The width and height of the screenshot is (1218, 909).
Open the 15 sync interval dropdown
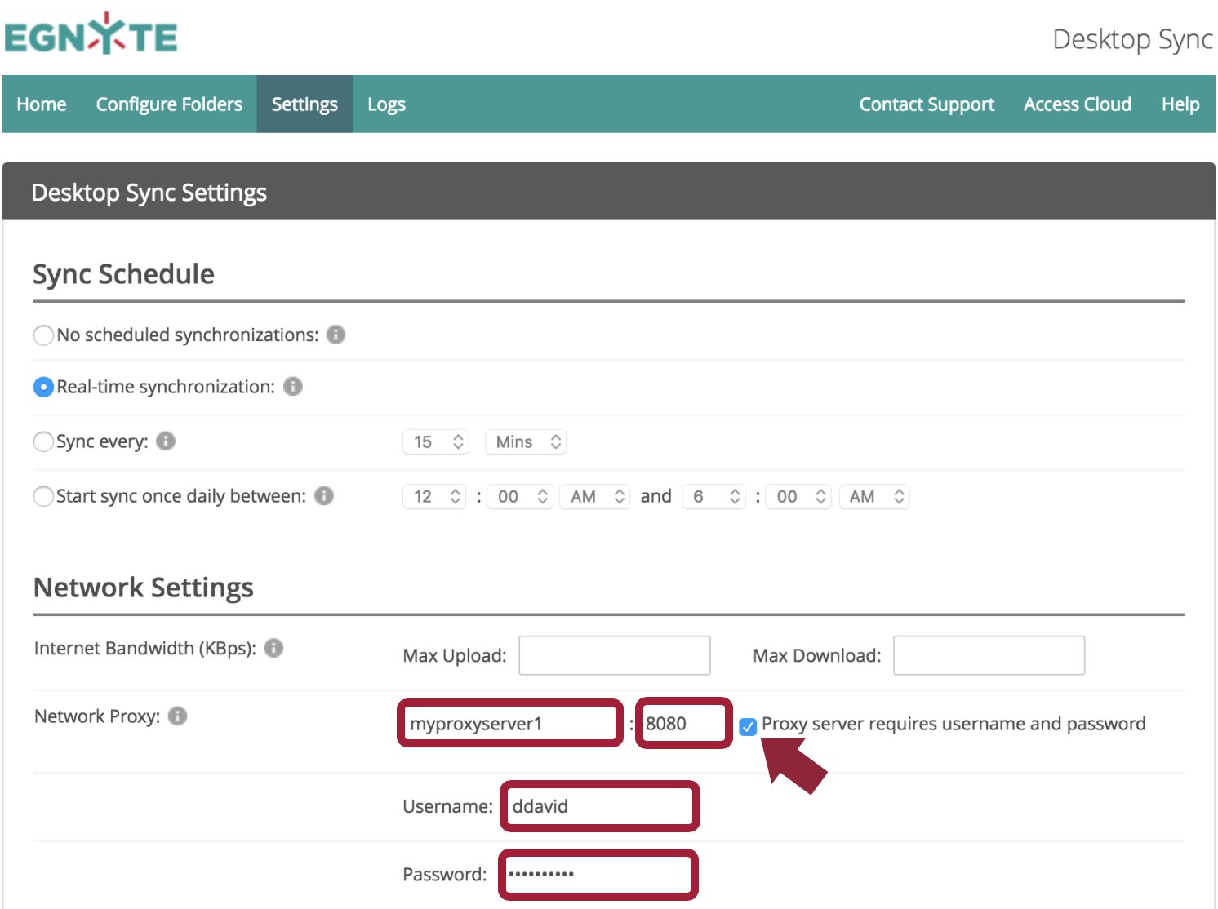coord(435,441)
